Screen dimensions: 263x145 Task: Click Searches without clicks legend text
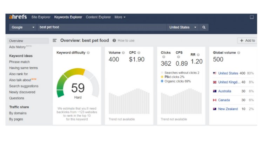182,73
